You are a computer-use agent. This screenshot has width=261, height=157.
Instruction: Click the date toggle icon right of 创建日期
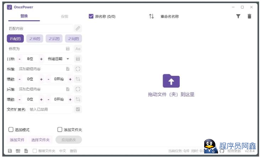pos(78,59)
